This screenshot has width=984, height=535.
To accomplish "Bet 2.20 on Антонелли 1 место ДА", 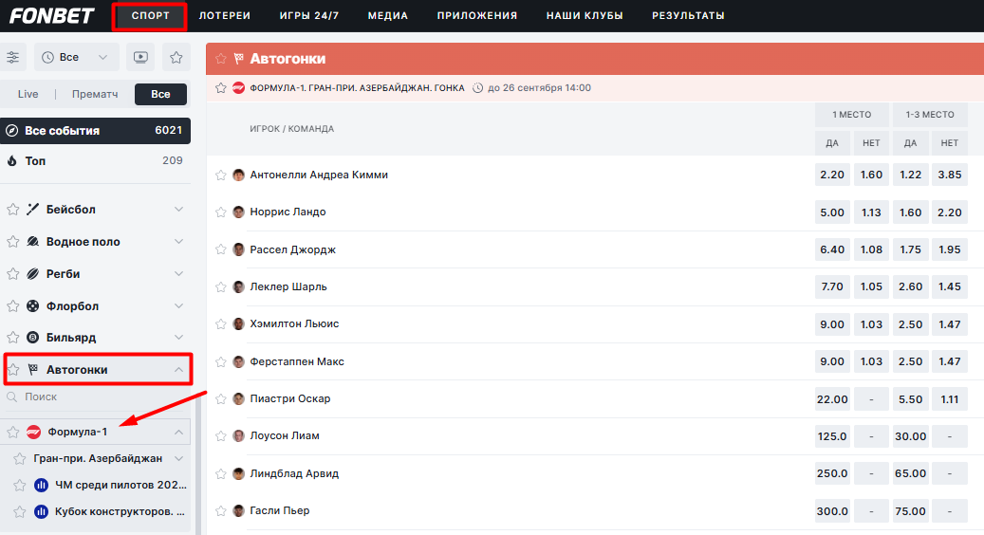I will click(x=832, y=175).
